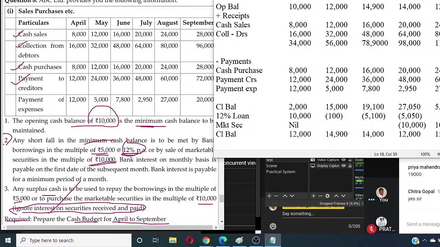This screenshot has height=247, width=440.
Task: Click the red muted microphone icon
Action: click(372, 229)
